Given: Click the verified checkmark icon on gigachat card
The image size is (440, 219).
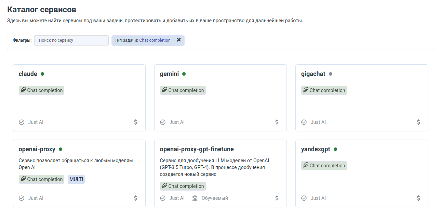Looking at the screenshot, I should pos(304,122).
